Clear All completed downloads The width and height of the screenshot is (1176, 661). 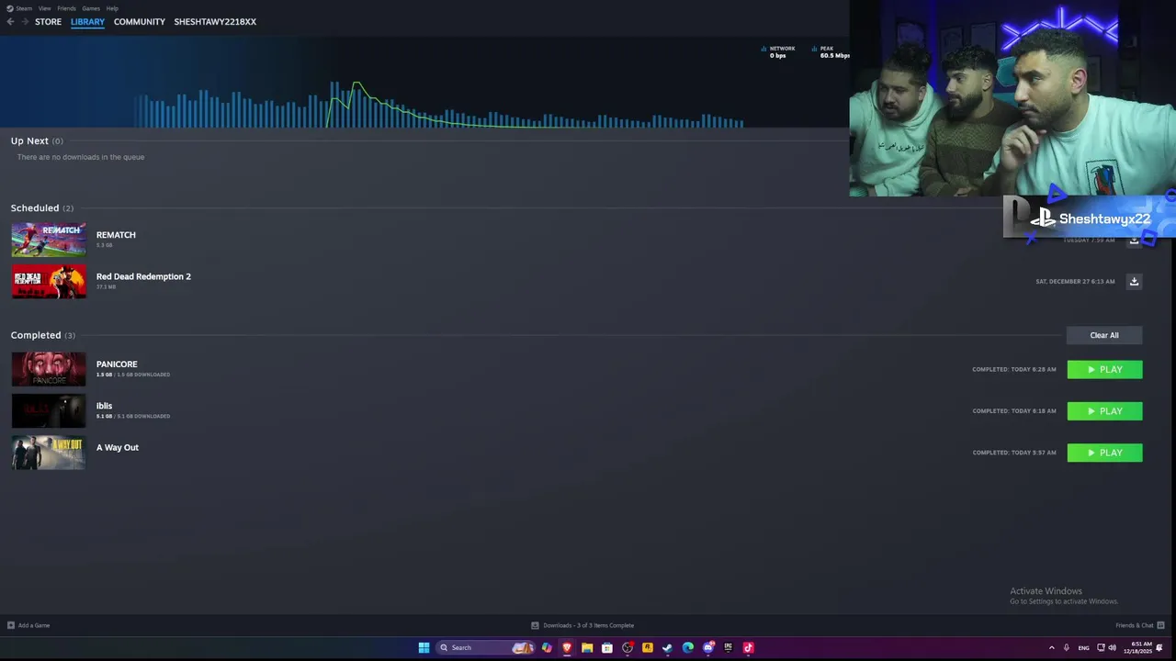click(x=1104, y=335)
